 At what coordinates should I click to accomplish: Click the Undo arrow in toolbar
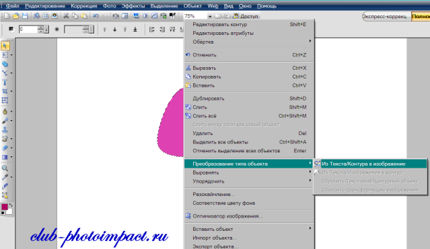tap(96, 16)
